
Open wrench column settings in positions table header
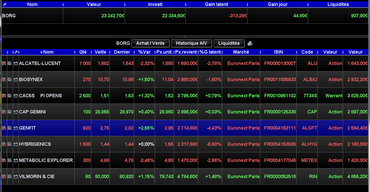coord(16,52)
